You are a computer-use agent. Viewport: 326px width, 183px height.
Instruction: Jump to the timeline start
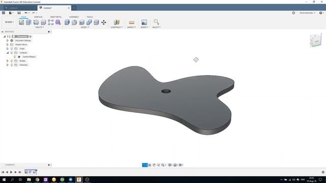[x=3, y=172]
